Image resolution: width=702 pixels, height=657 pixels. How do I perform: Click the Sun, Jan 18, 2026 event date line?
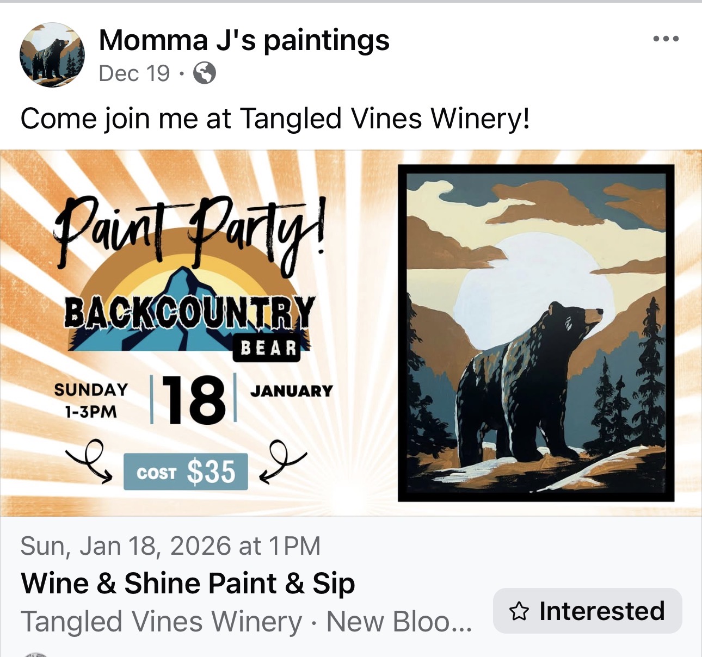170,546
